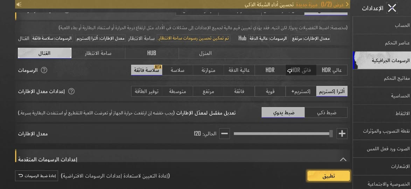411x189 pixels.
Task: Open "الحساسية" in the sidebar
Action: pos(382,96)
